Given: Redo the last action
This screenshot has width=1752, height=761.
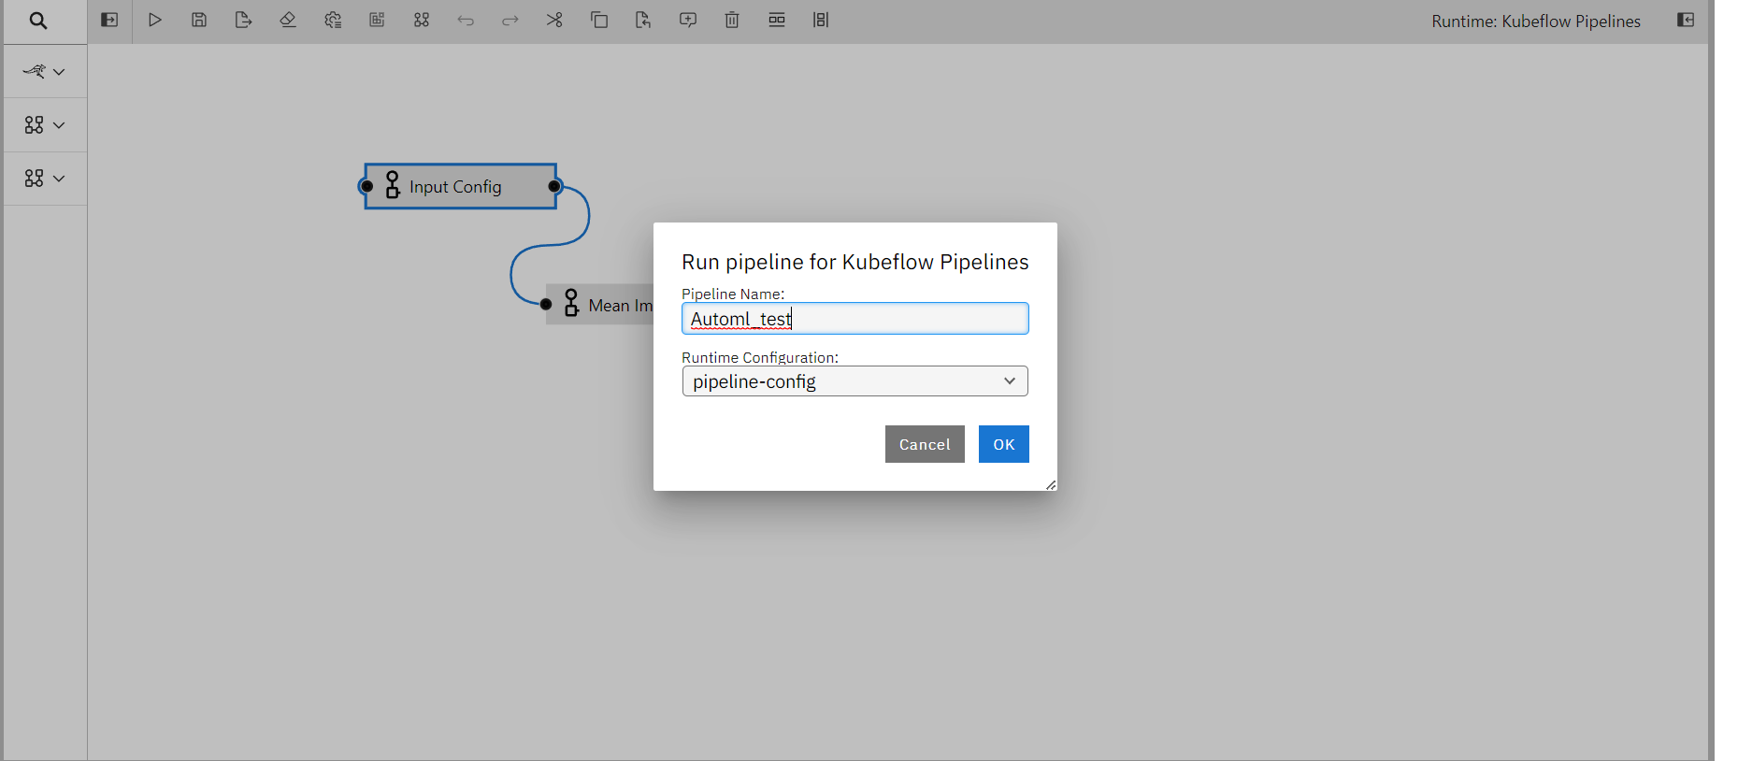Looking at the screenshot, I should tap(510, 20).
